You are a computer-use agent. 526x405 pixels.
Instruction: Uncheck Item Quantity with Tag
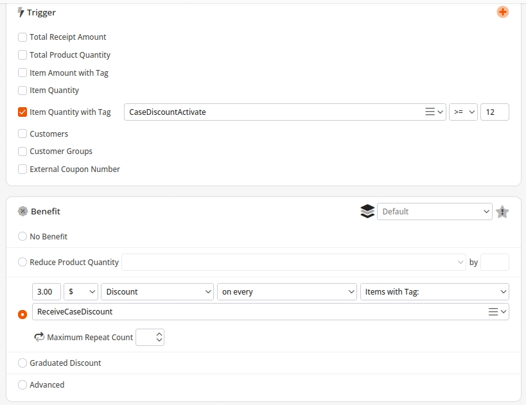[22, 112]
